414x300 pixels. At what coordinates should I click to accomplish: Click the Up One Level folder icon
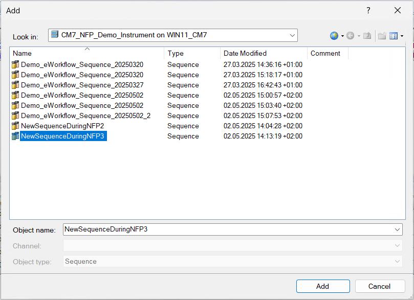[367, 36]
